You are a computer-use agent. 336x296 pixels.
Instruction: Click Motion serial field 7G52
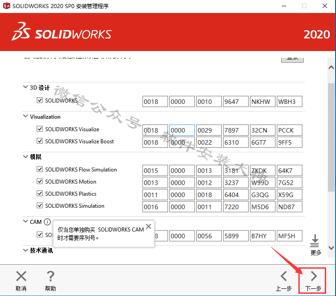(x=289, y=183)
